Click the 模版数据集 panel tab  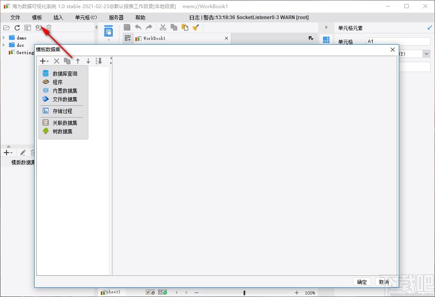[x=23, y=162]
